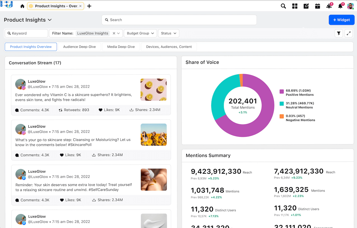357x228 pixels.
Task: Expand the Filter Name dropdown arrow
Action: 119,33
